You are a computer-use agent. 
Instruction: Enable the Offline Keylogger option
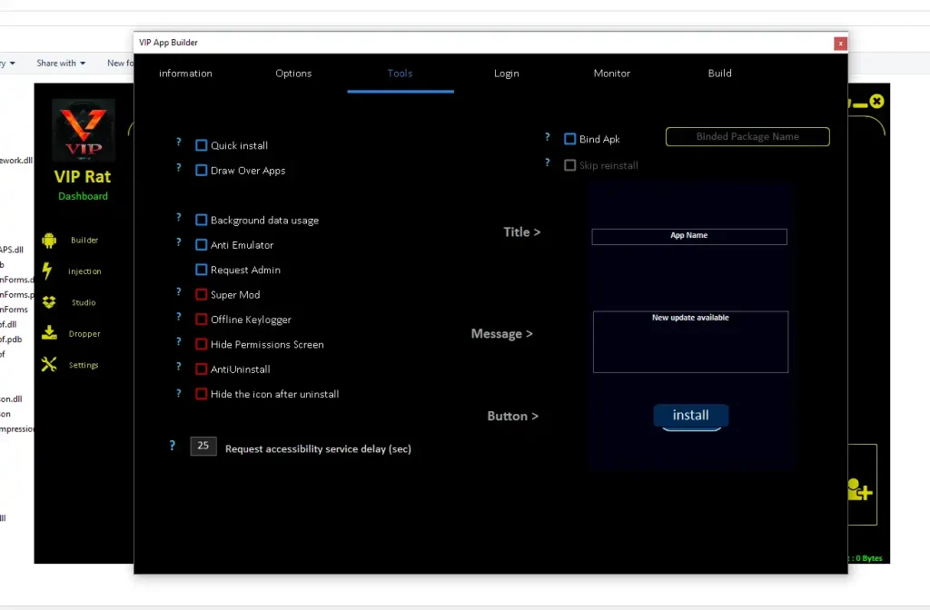[201, 319]
